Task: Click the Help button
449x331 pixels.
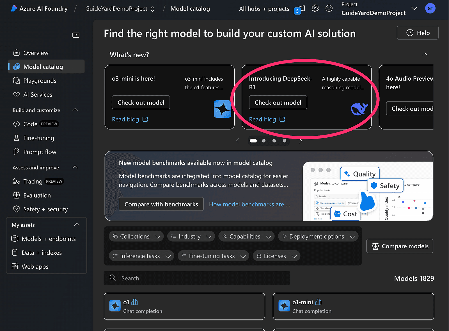Action: [418, 33]
